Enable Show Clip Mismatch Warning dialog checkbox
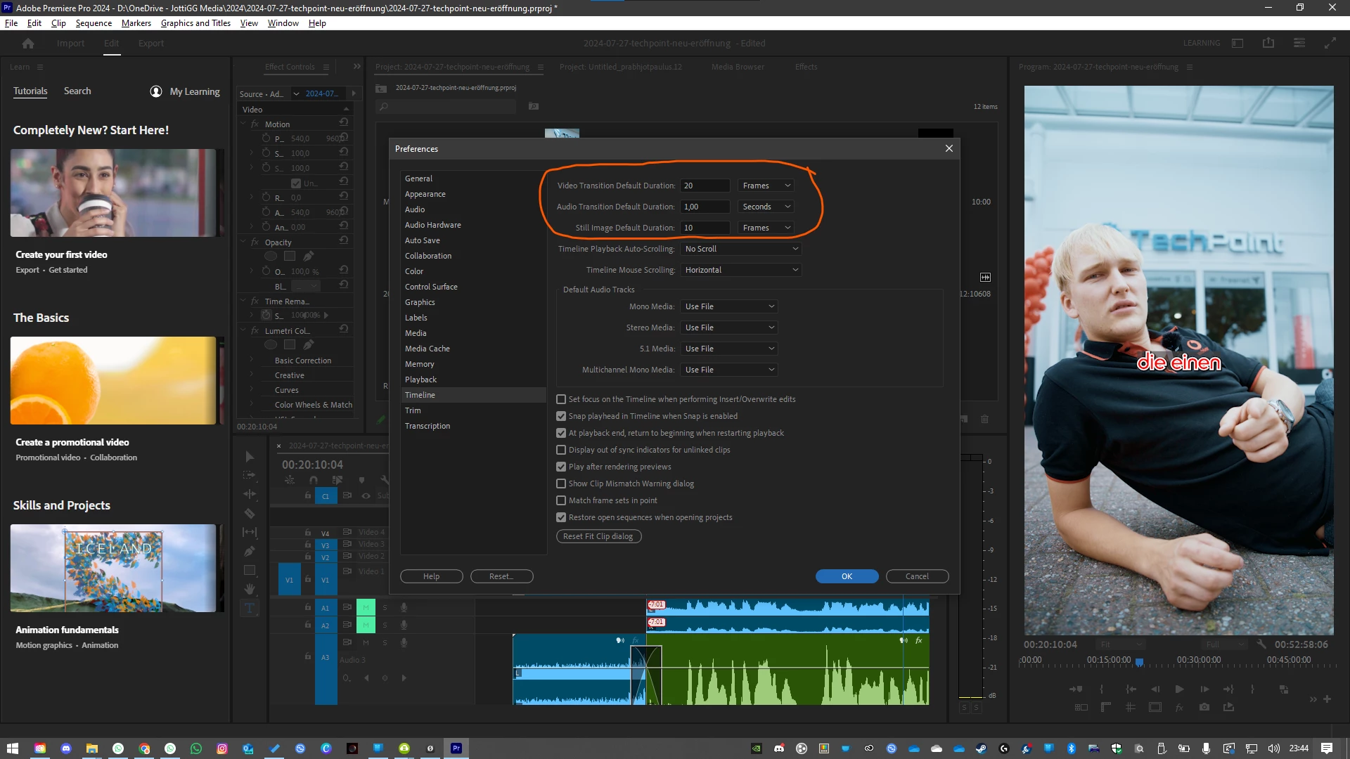Image resolution: width=1350 pixels, height=759 pixels. coord(561,484)
